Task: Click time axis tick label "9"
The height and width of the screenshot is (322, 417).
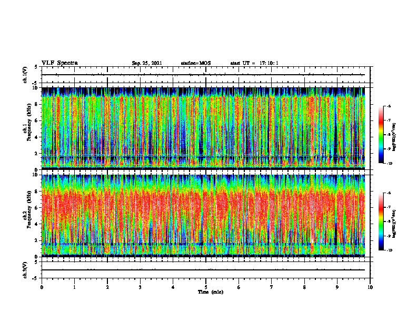Action: pyautogui.click(x=337, y=287)
